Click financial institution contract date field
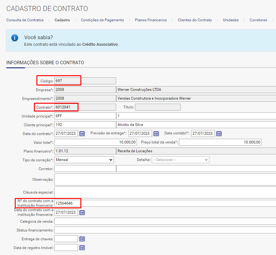This screenshot has width=276, height=255. [x=66, y=212]
